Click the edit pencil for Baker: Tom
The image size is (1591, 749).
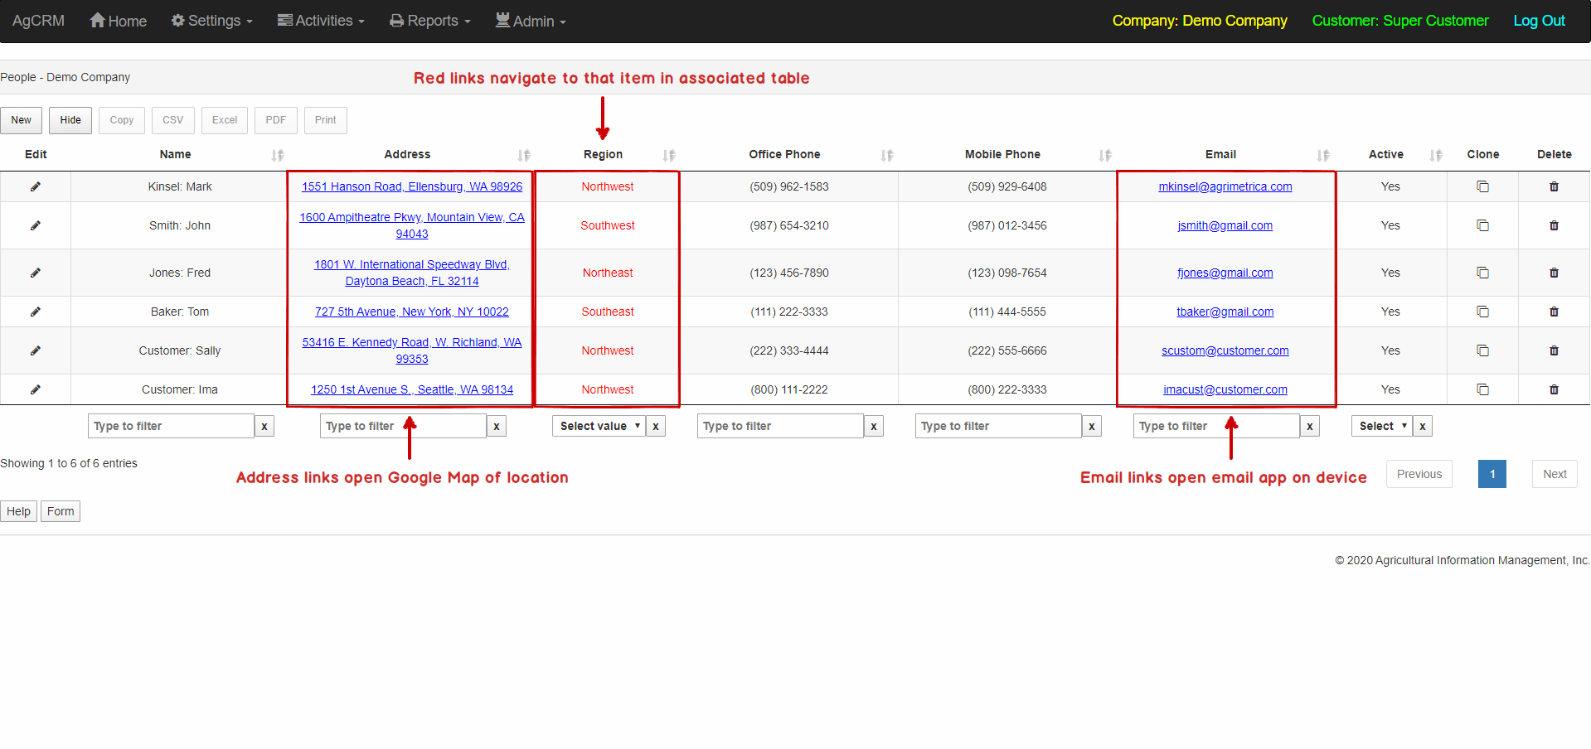(36, 312)
